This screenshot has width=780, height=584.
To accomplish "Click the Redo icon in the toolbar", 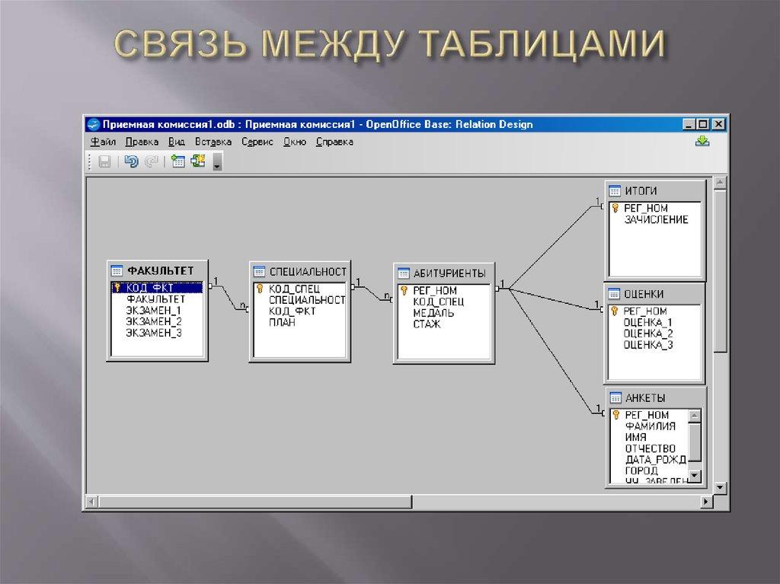I will [150, 161].
